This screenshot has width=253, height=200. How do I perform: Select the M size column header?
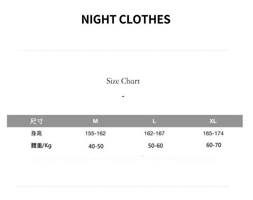click(x=95, y=121)
